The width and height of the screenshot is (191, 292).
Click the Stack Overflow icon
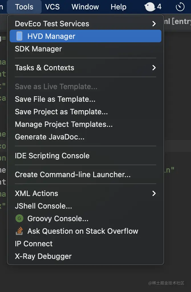click(x=19, y=231)
